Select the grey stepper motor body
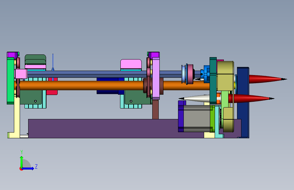 pos(196,118)
